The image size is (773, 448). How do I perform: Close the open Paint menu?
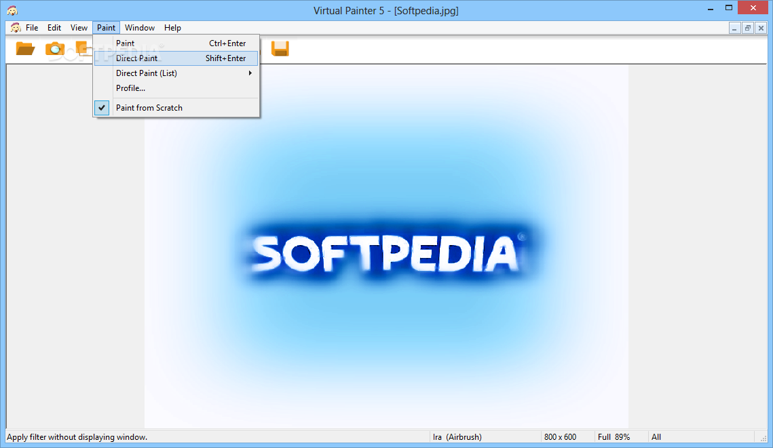(x=106, y=28)
